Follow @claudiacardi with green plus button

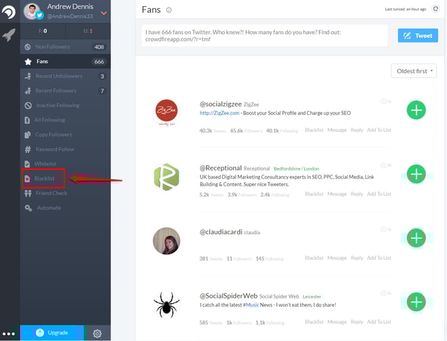click(417, 238)
